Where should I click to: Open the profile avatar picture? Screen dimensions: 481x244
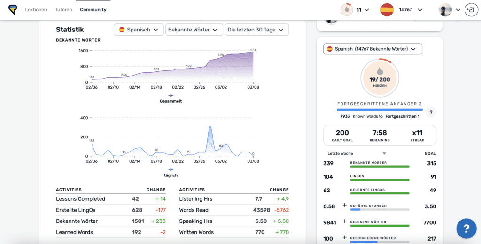tap(445, 9)
